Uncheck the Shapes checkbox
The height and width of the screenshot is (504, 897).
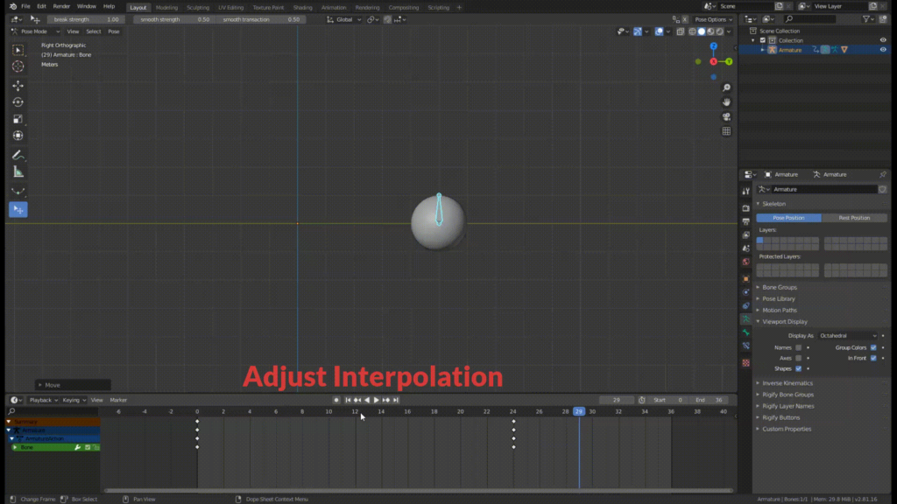click(799, 368)
